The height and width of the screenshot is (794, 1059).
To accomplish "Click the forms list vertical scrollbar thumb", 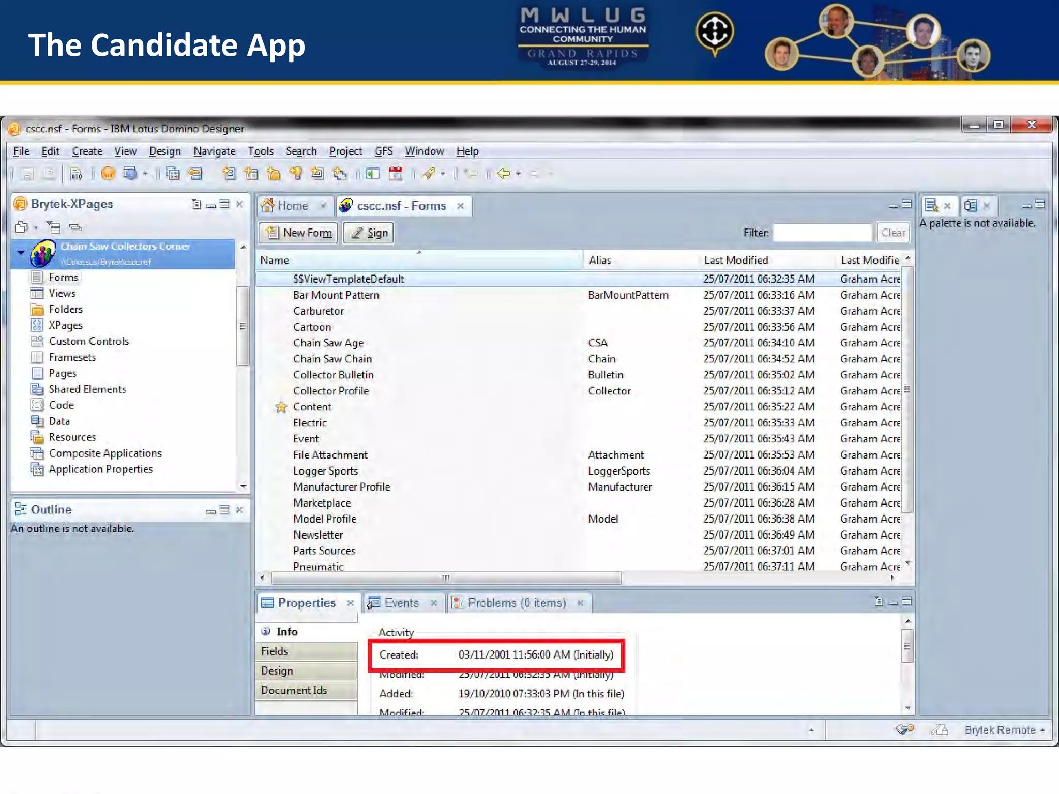I will 907,389.
